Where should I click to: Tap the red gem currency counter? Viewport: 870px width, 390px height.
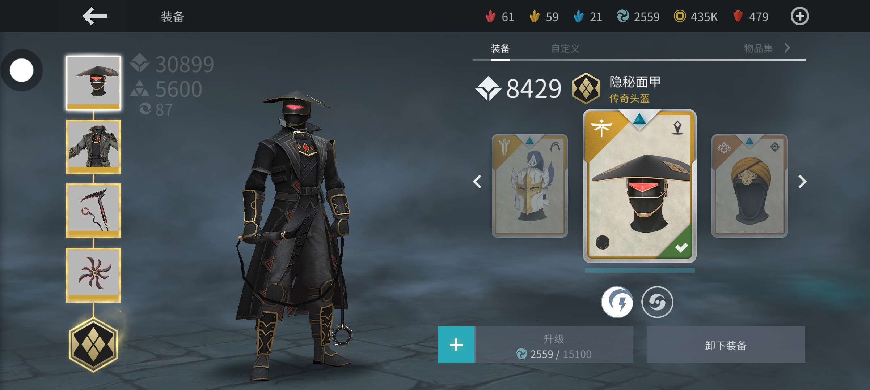tap(751, 17)
